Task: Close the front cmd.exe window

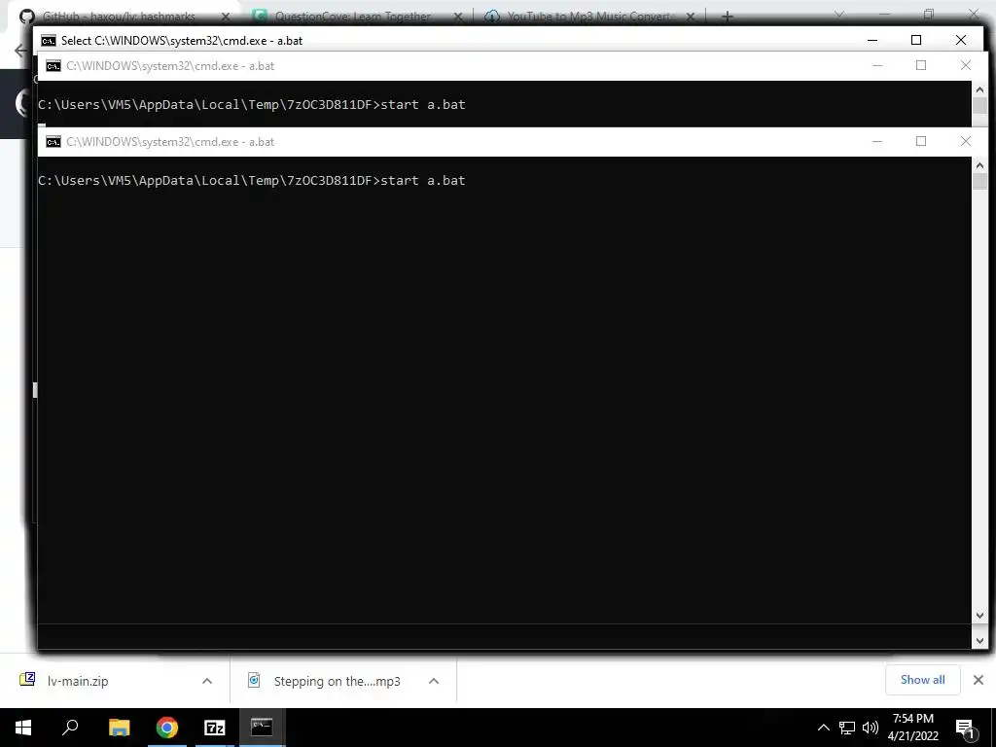Action: (966, 141)
